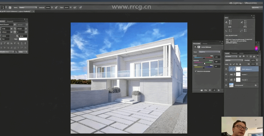Screen dimensions: 264x136
Task: Switch to the Properties tab
Action: point(197,43)
